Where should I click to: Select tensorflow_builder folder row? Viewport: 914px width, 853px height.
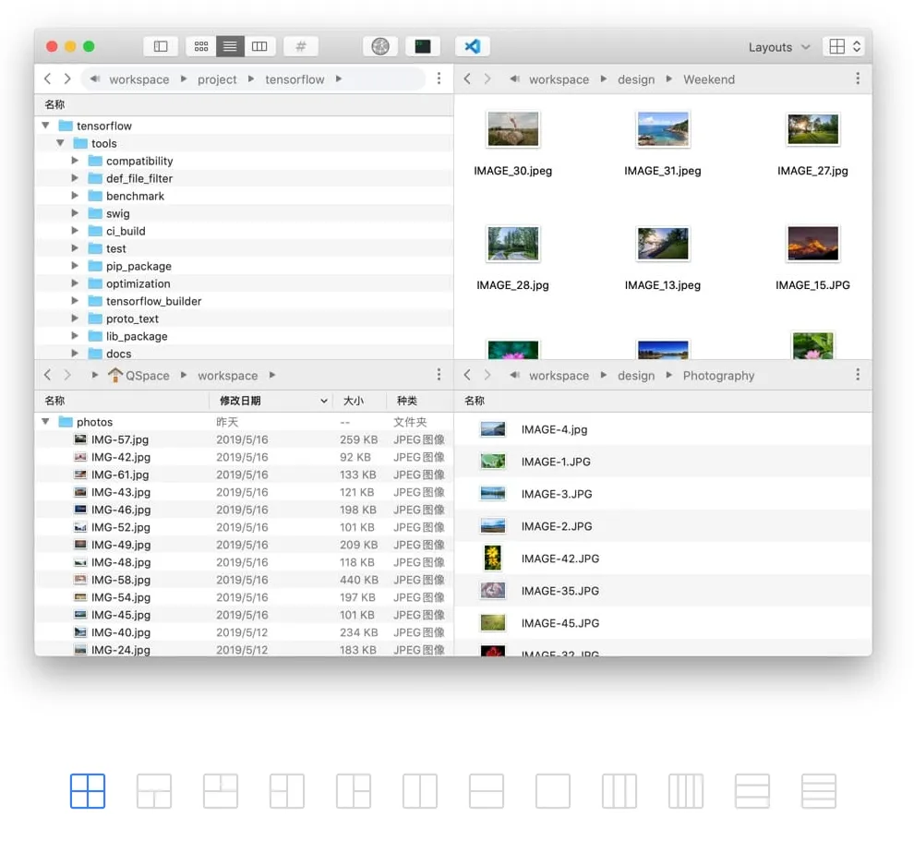245,301
